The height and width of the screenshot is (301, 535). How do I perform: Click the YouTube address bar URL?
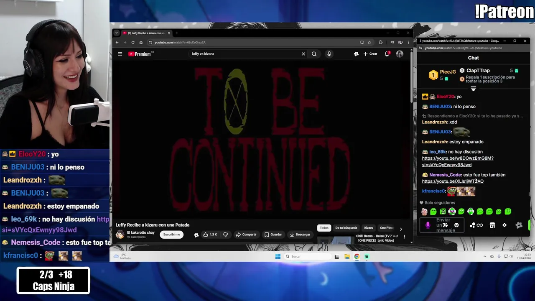[x=180, y=42]
